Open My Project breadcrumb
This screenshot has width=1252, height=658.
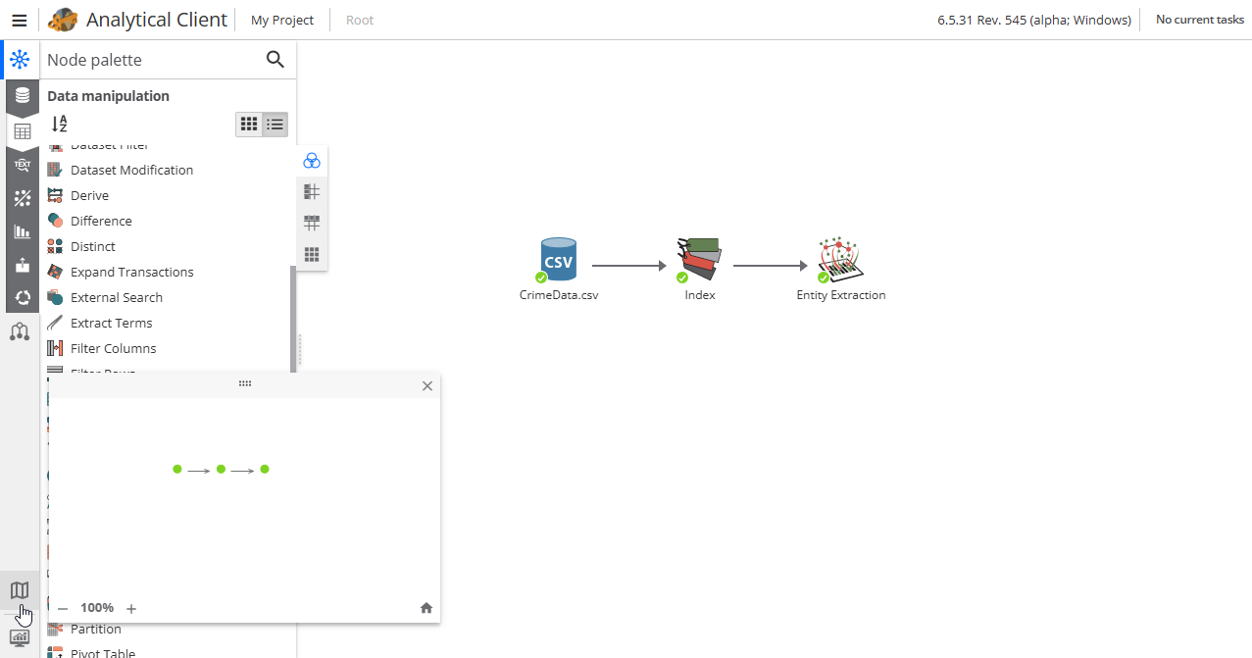tap(282, 20)
